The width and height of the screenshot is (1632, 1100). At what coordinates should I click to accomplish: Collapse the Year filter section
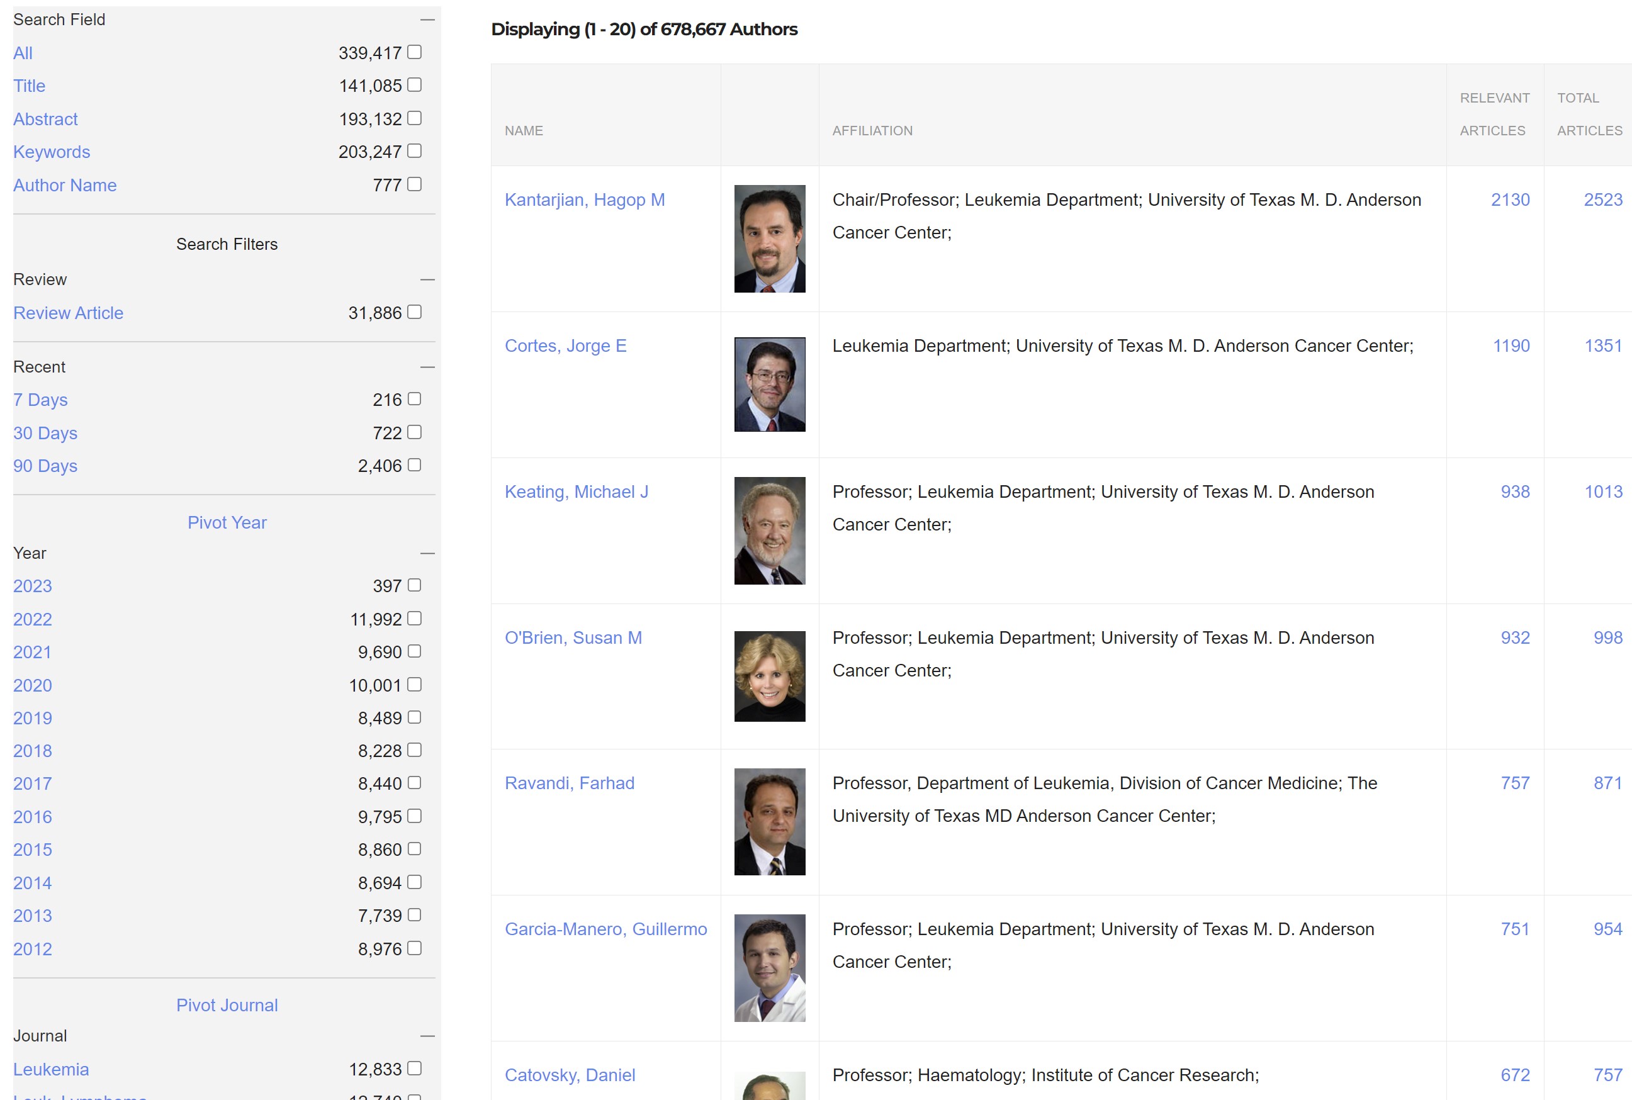(x=427, y=554)
